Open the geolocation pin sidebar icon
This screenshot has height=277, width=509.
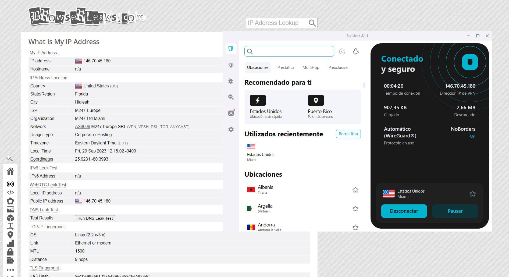tap(10, 235)
